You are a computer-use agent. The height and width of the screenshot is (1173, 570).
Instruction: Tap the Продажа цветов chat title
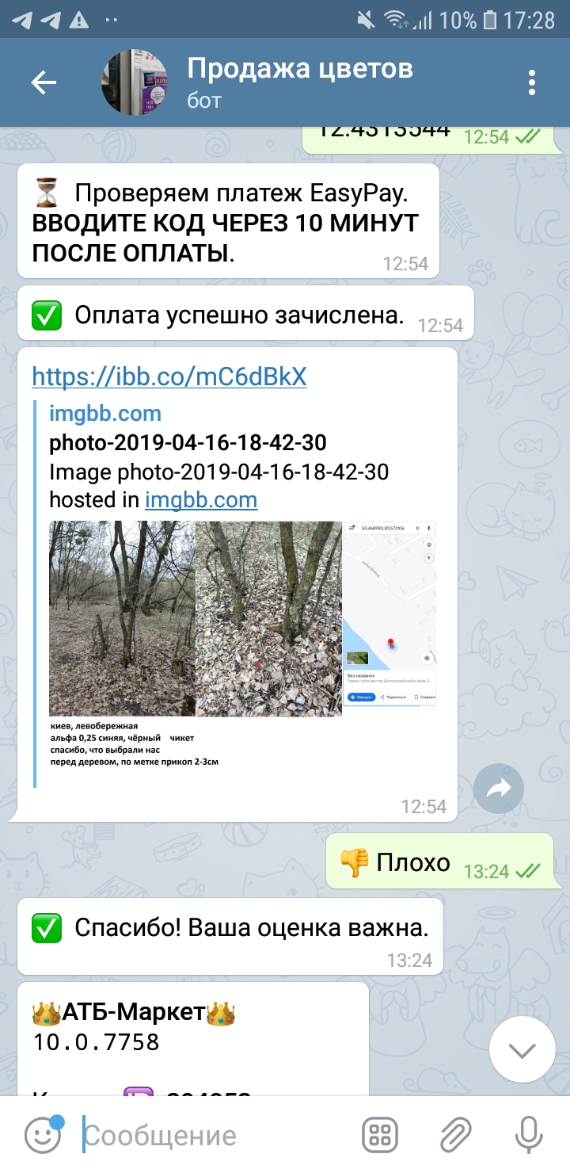coord(299,68)
